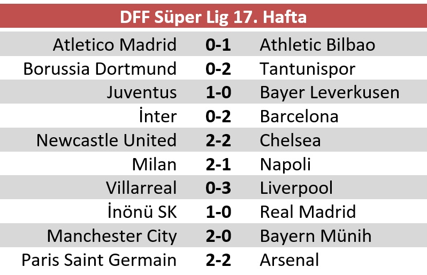
Task: Click Newcastle United team name
Action: click(106, 140)
